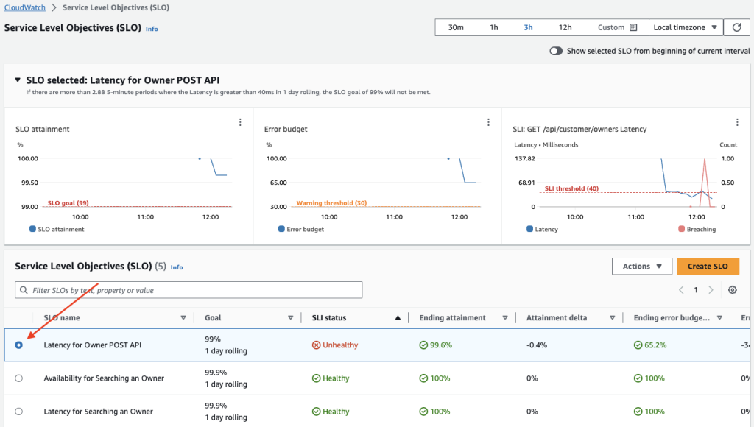Image resolution: width=754 pixels, height=427 pixels.
Task: Open the SLI Latency chart options menu
Action: (737, 122)
